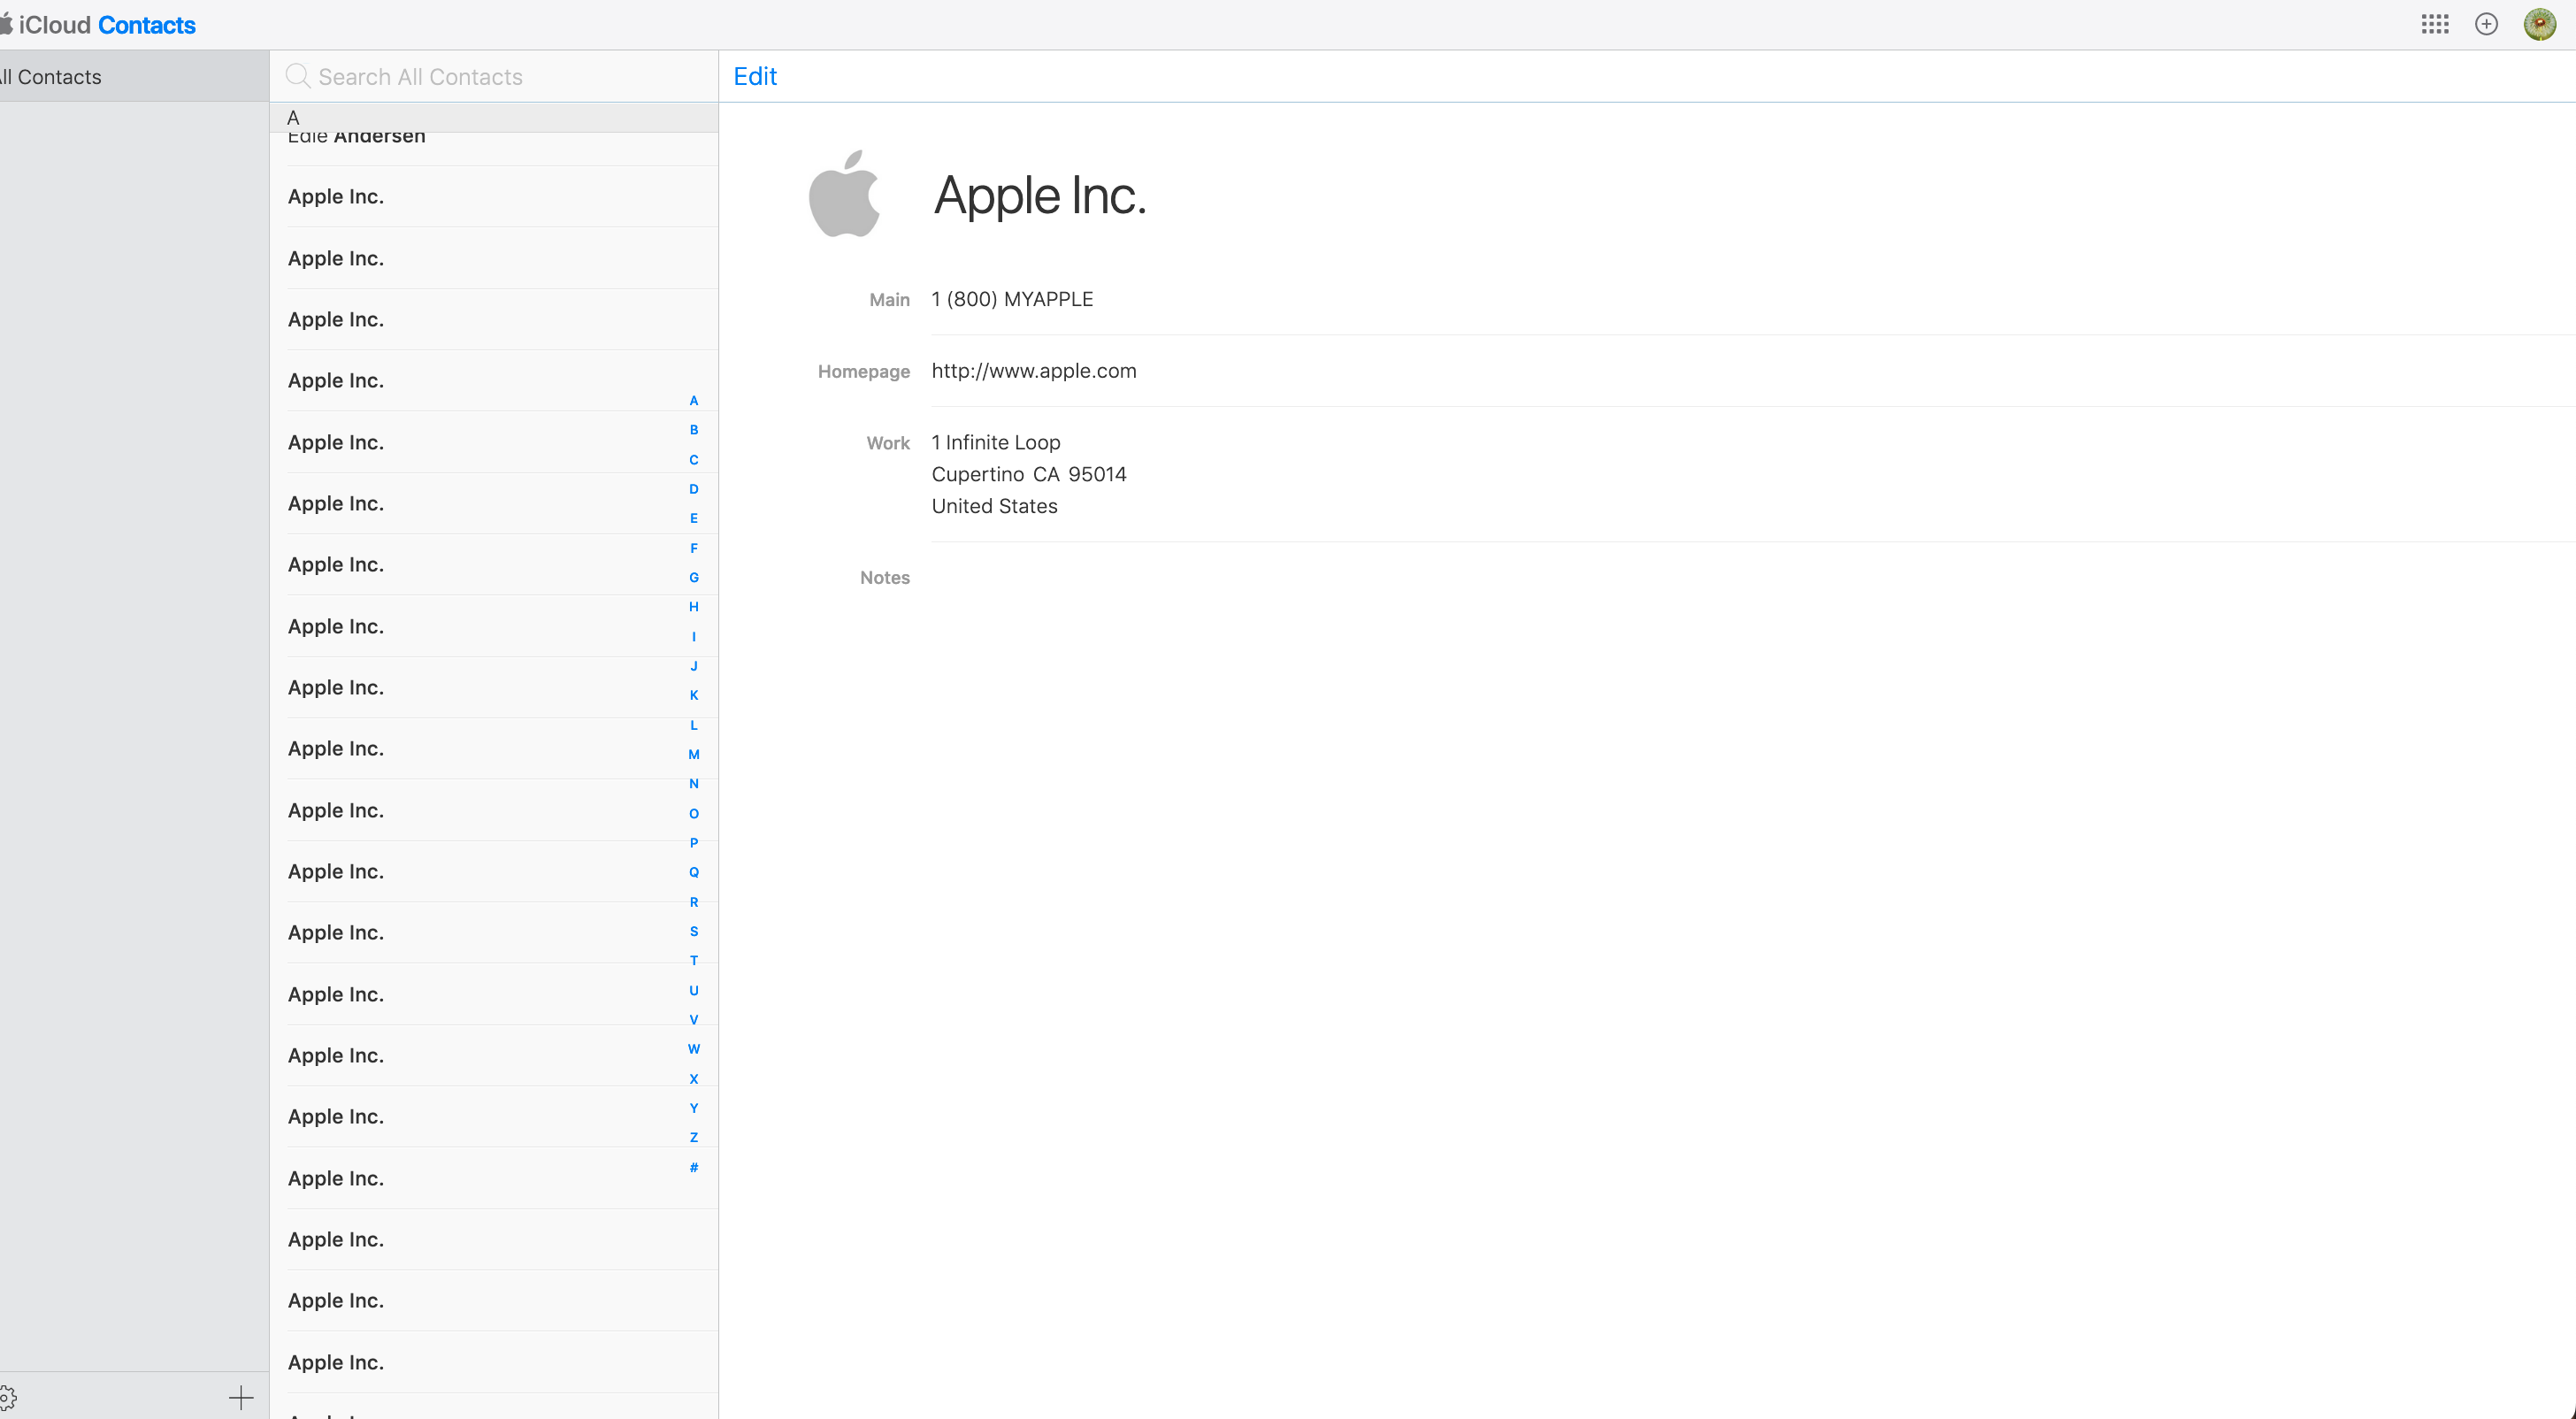The width and height of the screenshot is (2576, 1419).
Task: Select the All Contacts group
Action: click(x=134, y=76)
